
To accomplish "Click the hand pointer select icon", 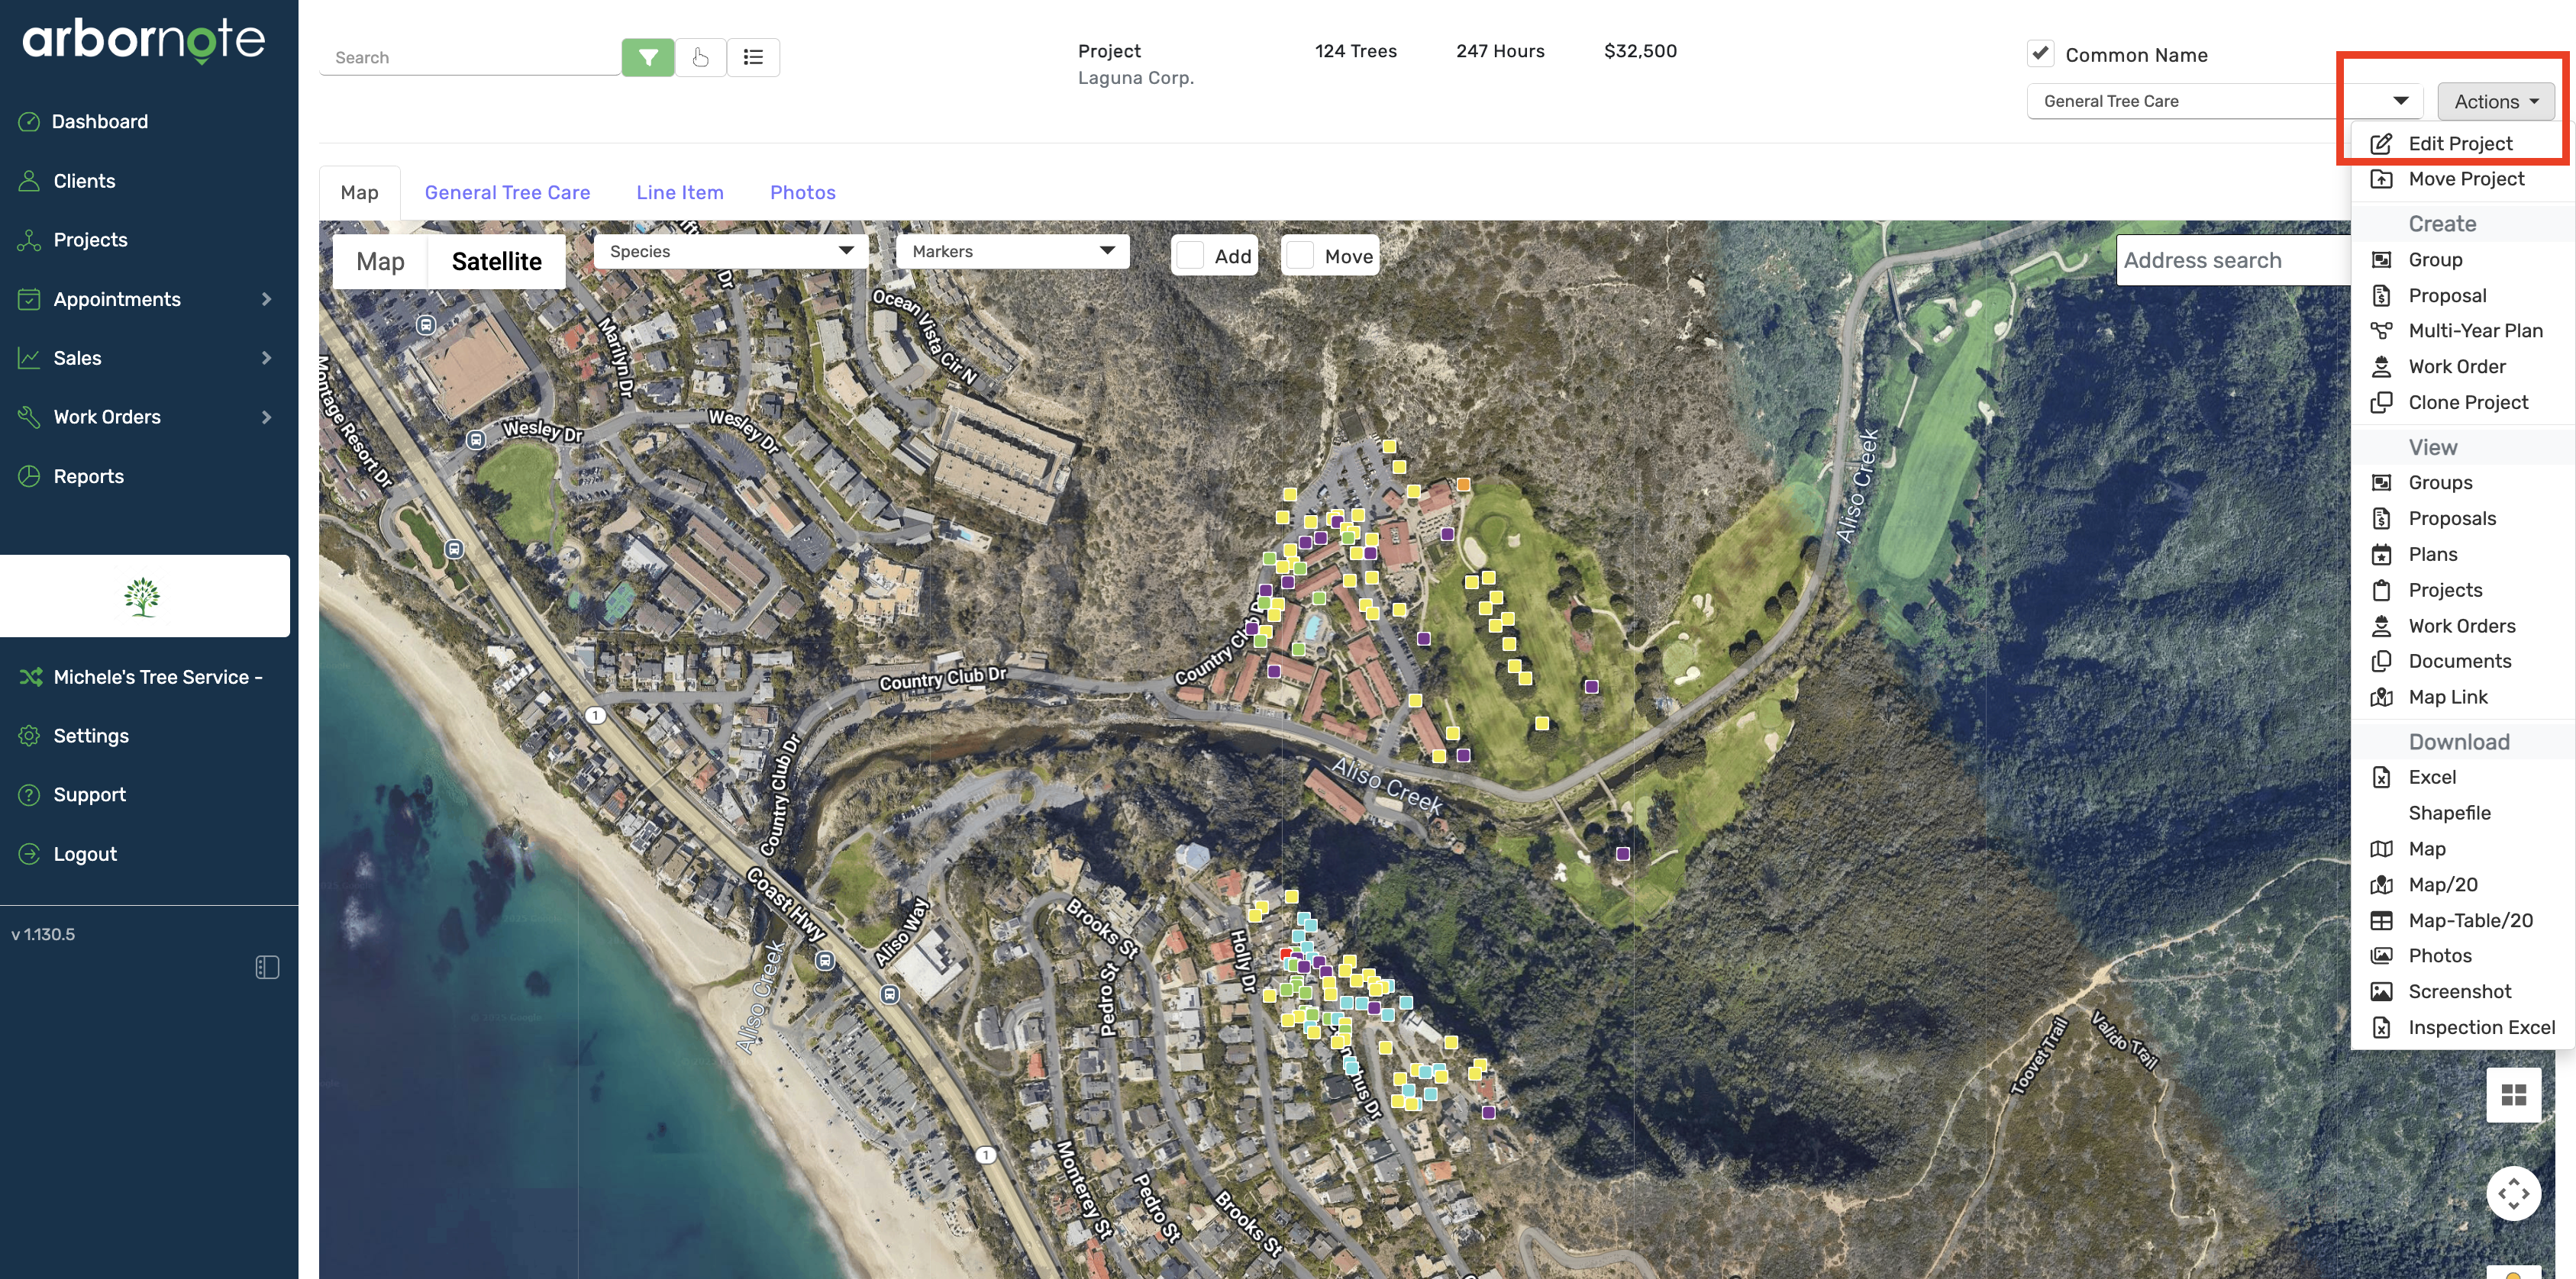I will [700, 57].
